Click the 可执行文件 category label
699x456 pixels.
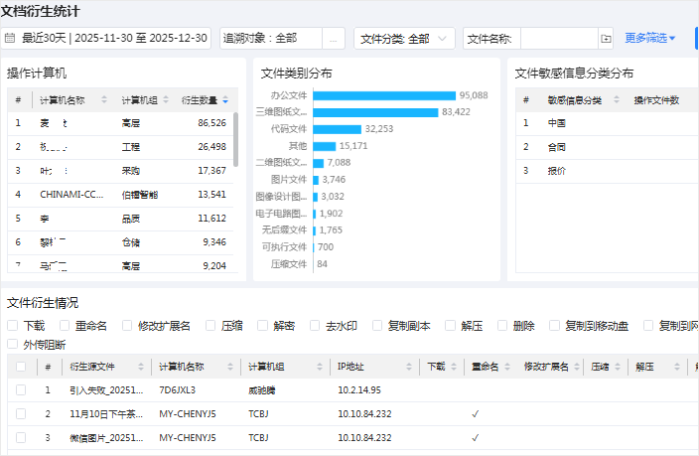coord(284,246)
